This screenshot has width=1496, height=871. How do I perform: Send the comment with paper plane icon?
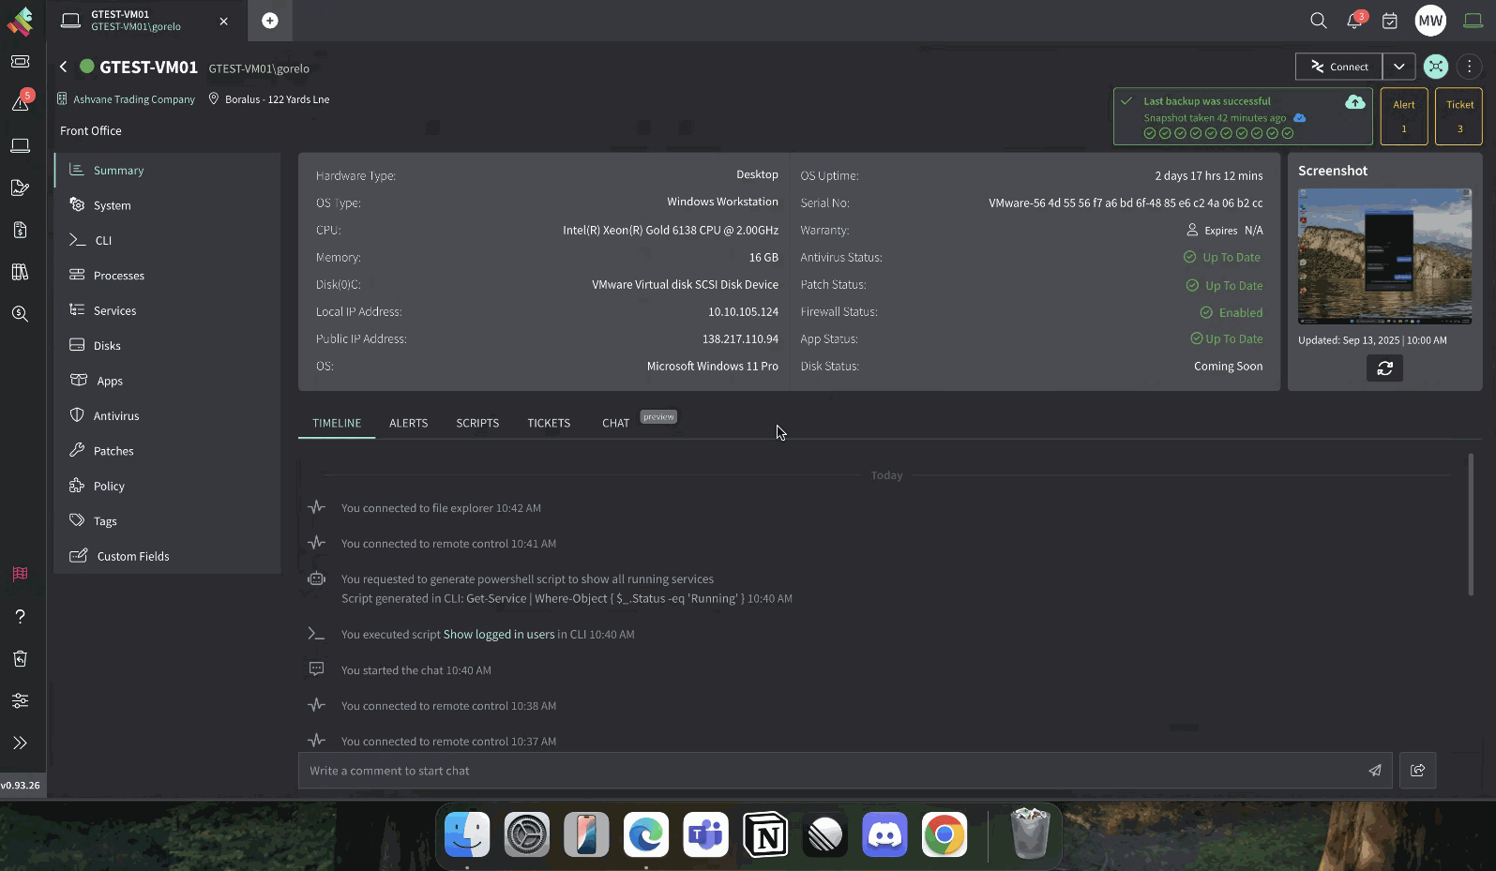1374,771
